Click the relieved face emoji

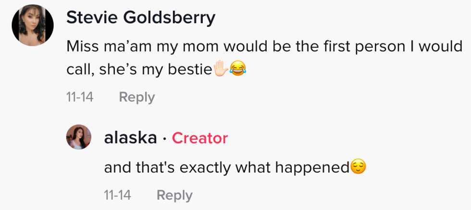pos(359,167)
